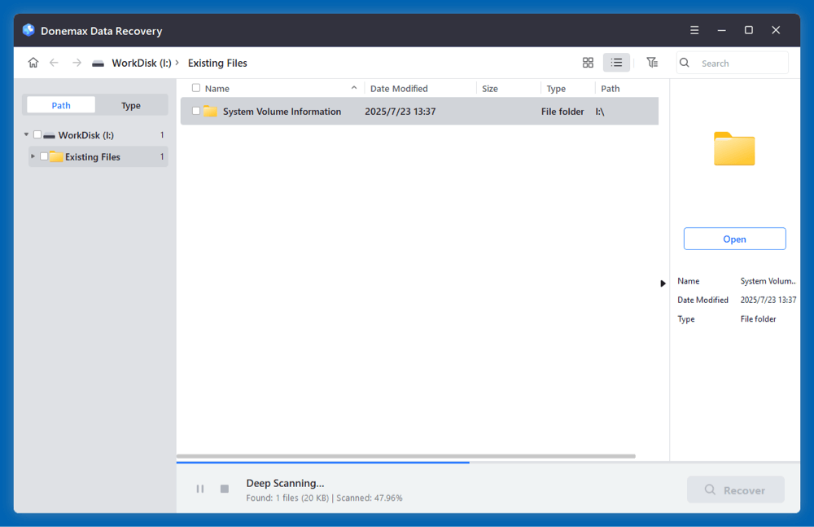Check the Name column header checkbox
Screen dimensions: 814x527
[x=195, y=88]
